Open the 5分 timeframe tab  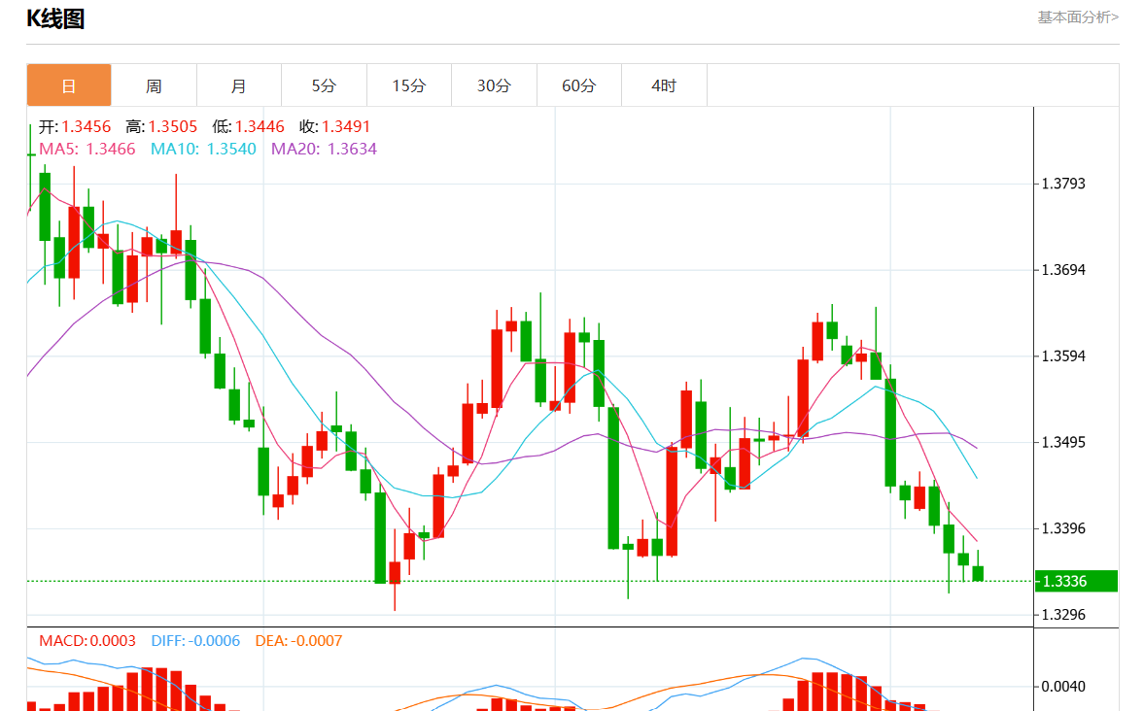(x=324, y=85)
